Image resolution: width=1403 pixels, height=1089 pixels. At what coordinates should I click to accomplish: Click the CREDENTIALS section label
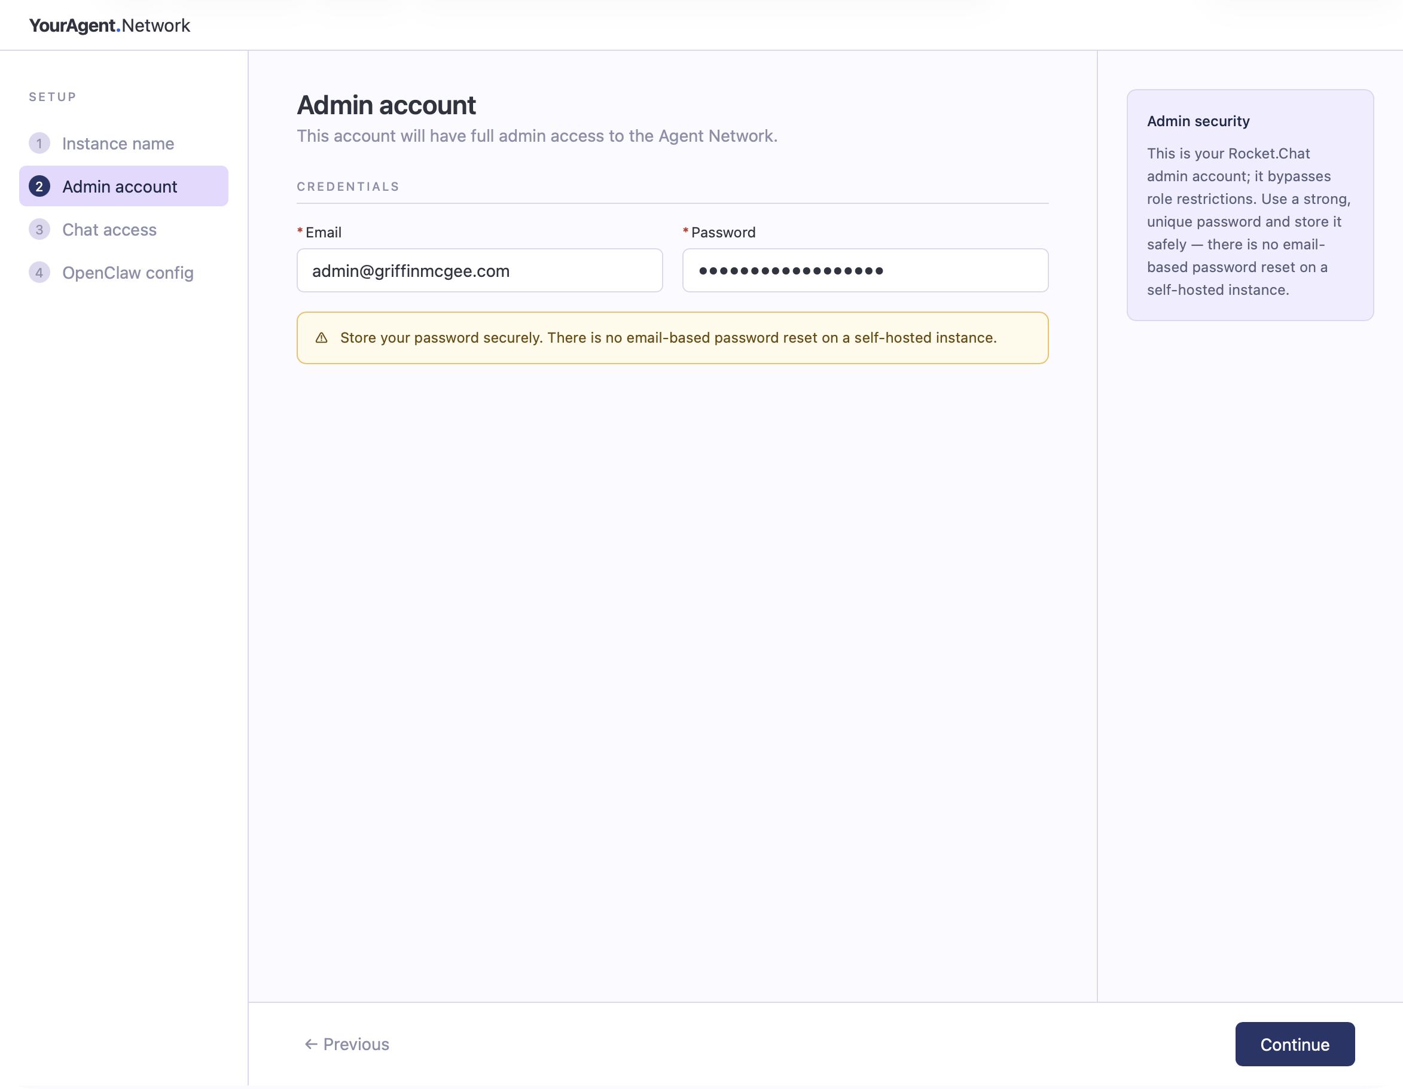pos(348,187)
